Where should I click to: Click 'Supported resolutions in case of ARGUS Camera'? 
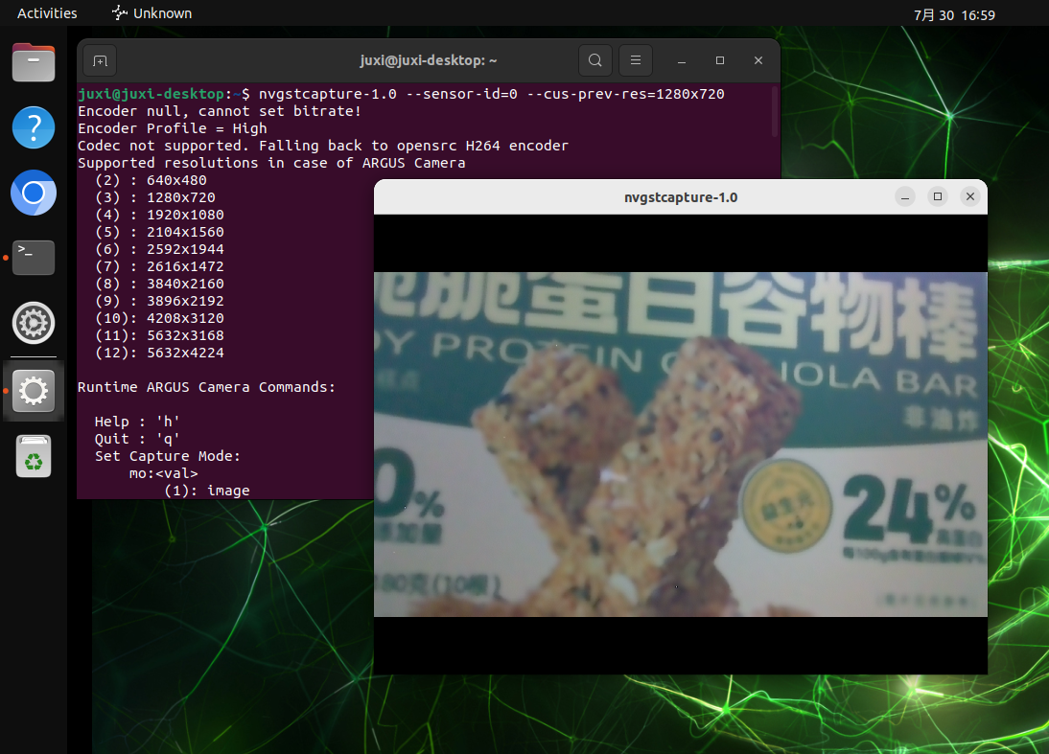(271, 163)
